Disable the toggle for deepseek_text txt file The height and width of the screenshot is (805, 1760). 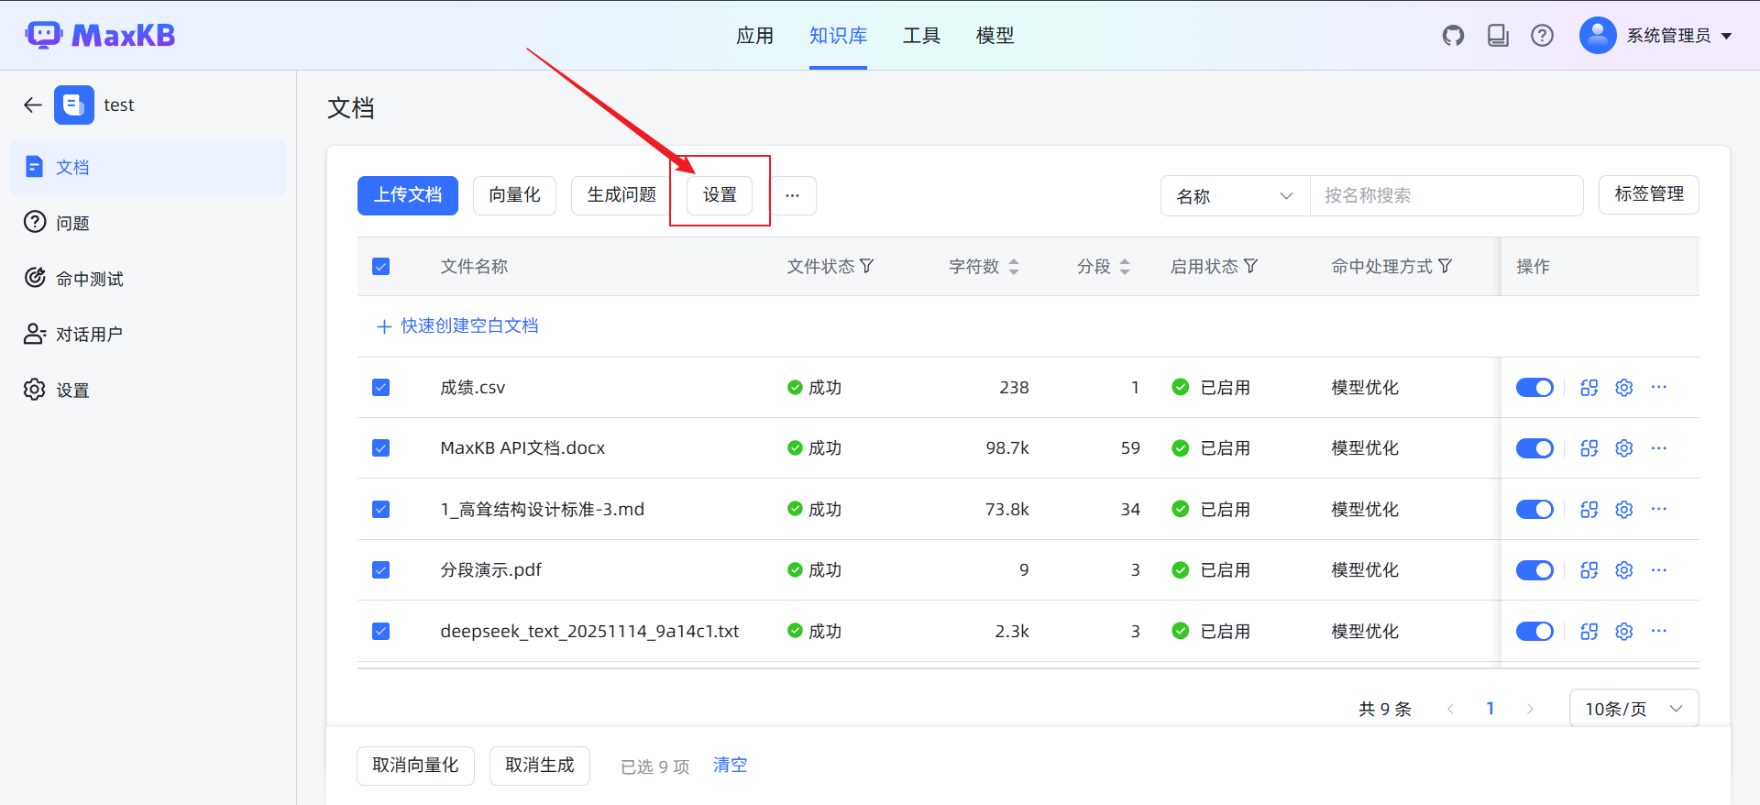[1534, 632]
